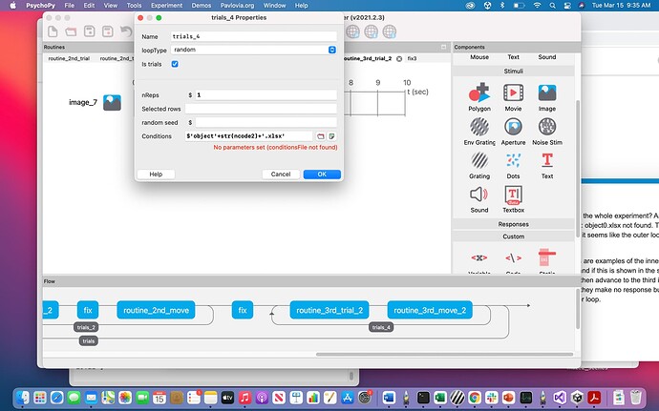Viewport: 659px width, 411px height.
Task: Open Slack from the Dock
Action: pyautogui.click(x=491, y=397)
